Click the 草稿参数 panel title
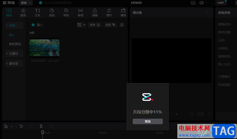Screen dimensions: 237x139 click(224, 13)
